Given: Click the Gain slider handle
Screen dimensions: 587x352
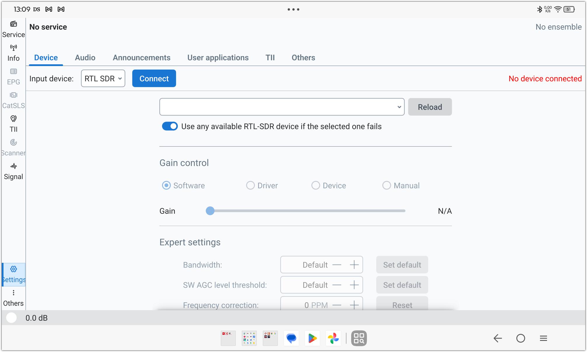Looking at the screenshot, I should [210, 211].
